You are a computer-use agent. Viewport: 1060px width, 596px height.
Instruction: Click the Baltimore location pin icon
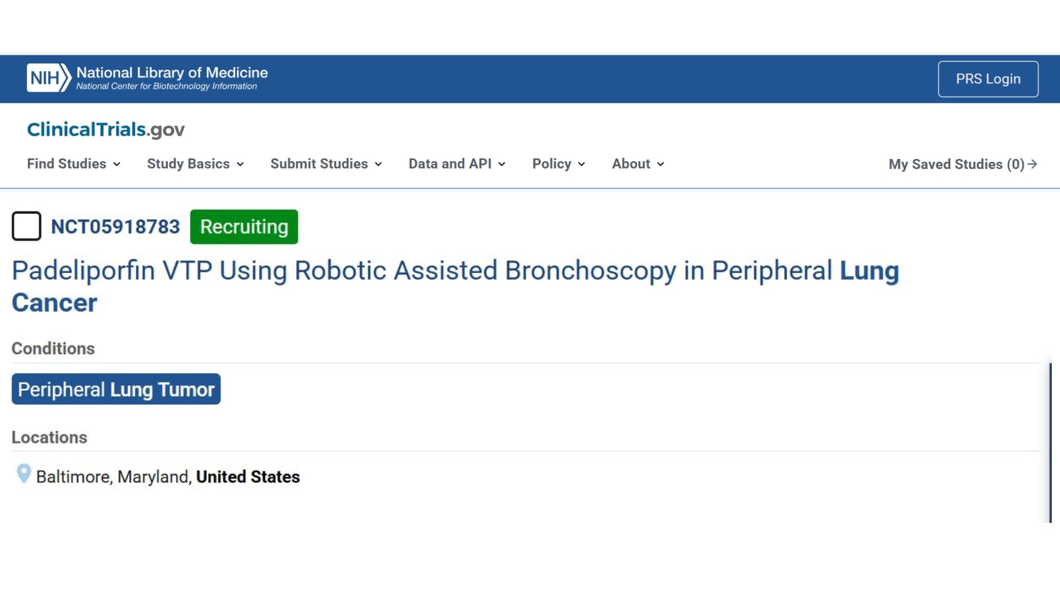pyautogui.click(x=24, y=473)
